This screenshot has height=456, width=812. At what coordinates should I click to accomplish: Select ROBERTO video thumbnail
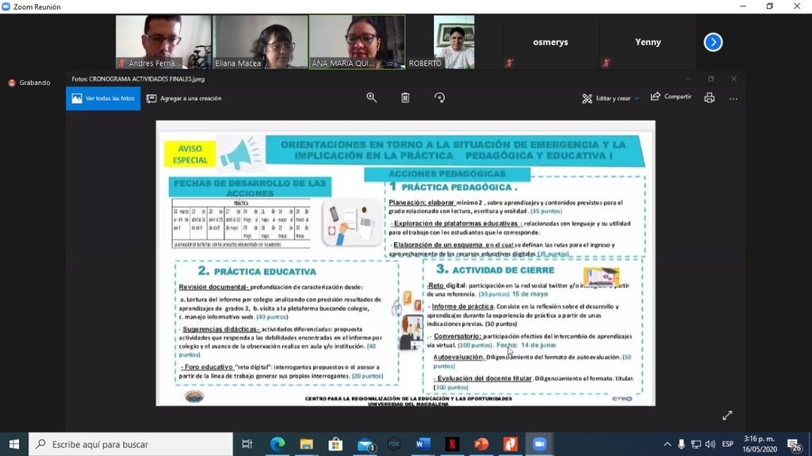(454, 42)
